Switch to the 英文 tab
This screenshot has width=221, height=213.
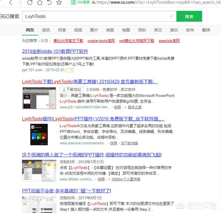158,30
